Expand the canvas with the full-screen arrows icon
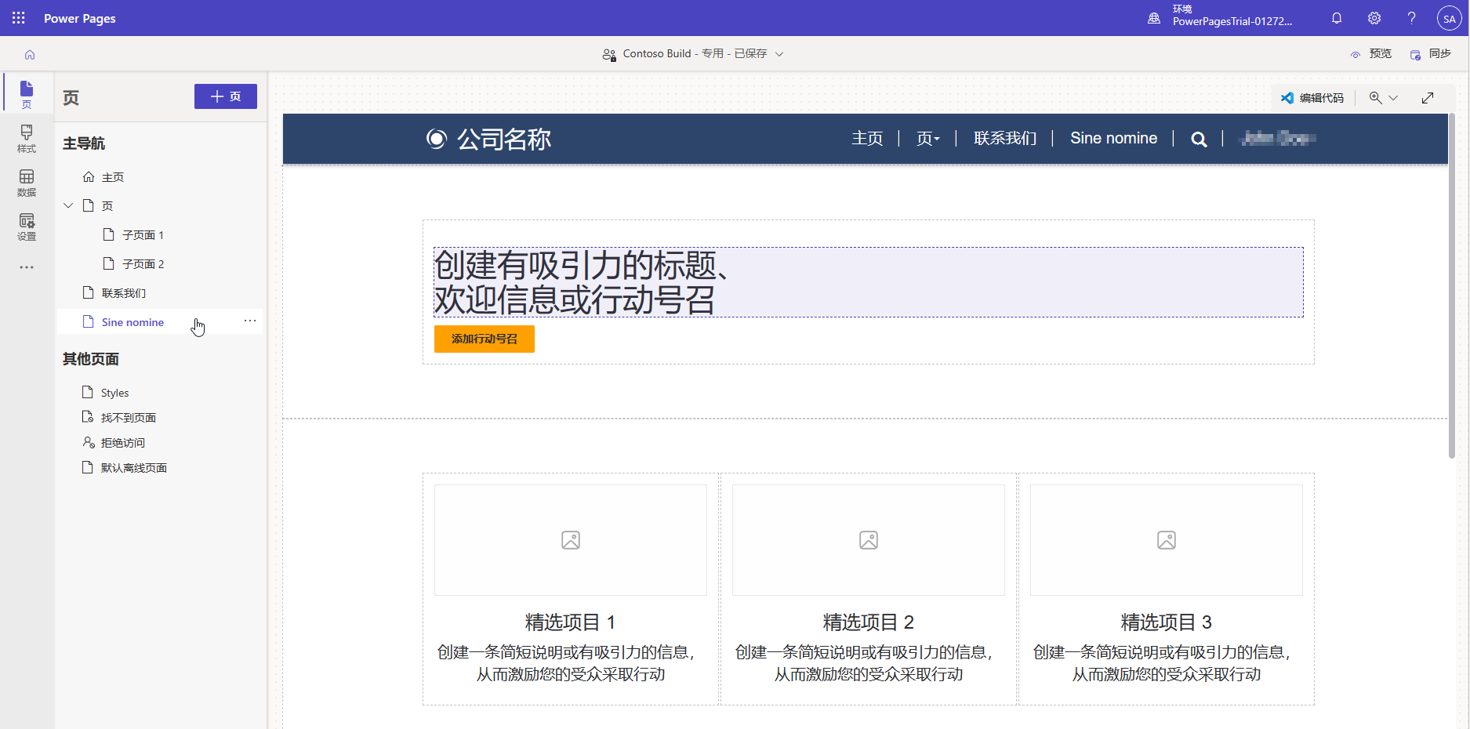 tap(1428, 97)
